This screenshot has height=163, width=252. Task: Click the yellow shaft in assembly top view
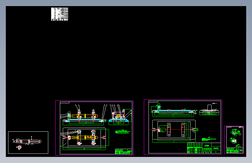coord(84,137)
